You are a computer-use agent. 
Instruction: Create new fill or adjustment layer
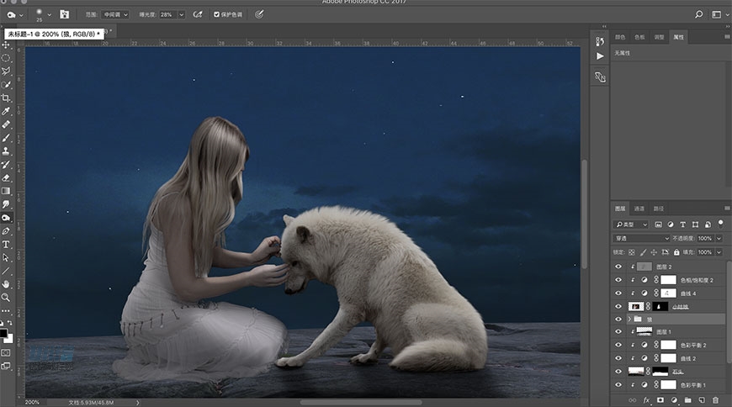[x=674, y=400]
